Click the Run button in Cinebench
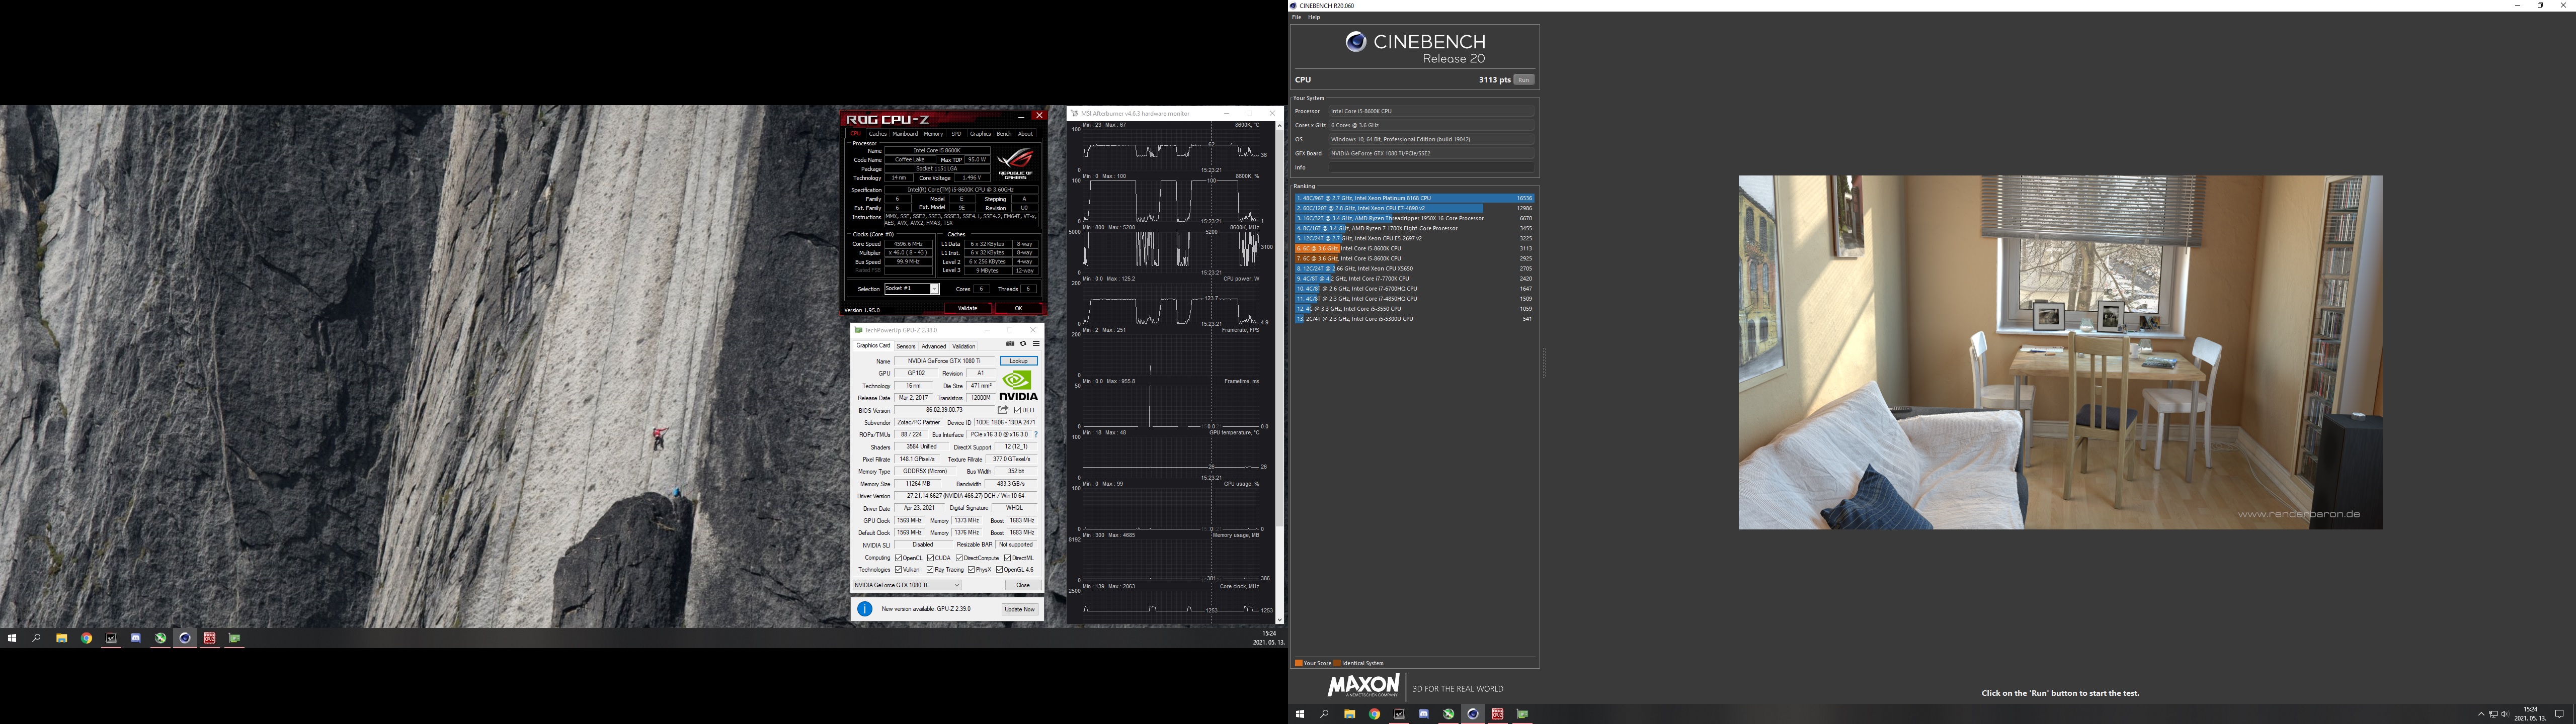 coord(1523,80)
